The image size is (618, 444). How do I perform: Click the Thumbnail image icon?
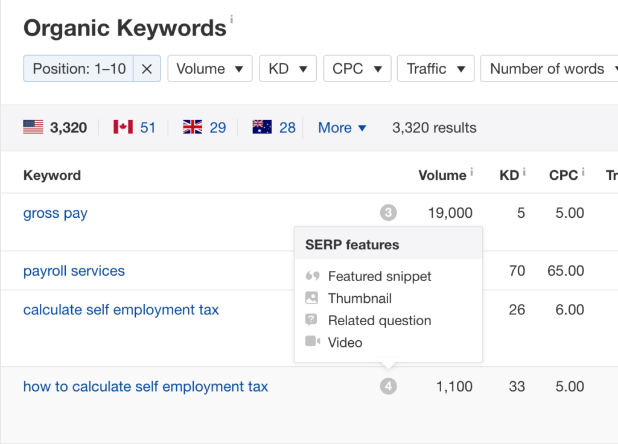coord(311,298)
